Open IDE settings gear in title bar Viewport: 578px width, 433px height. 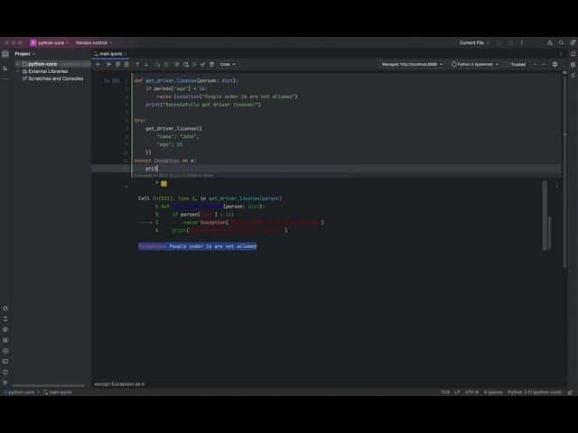pos(573,42)
